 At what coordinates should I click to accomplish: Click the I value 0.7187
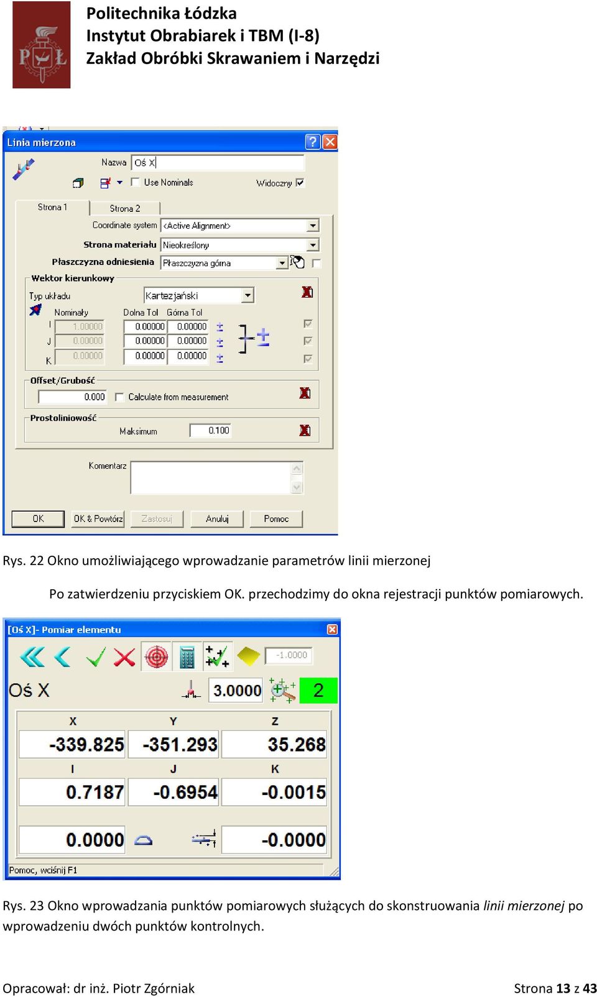click(x=72, y=792)
